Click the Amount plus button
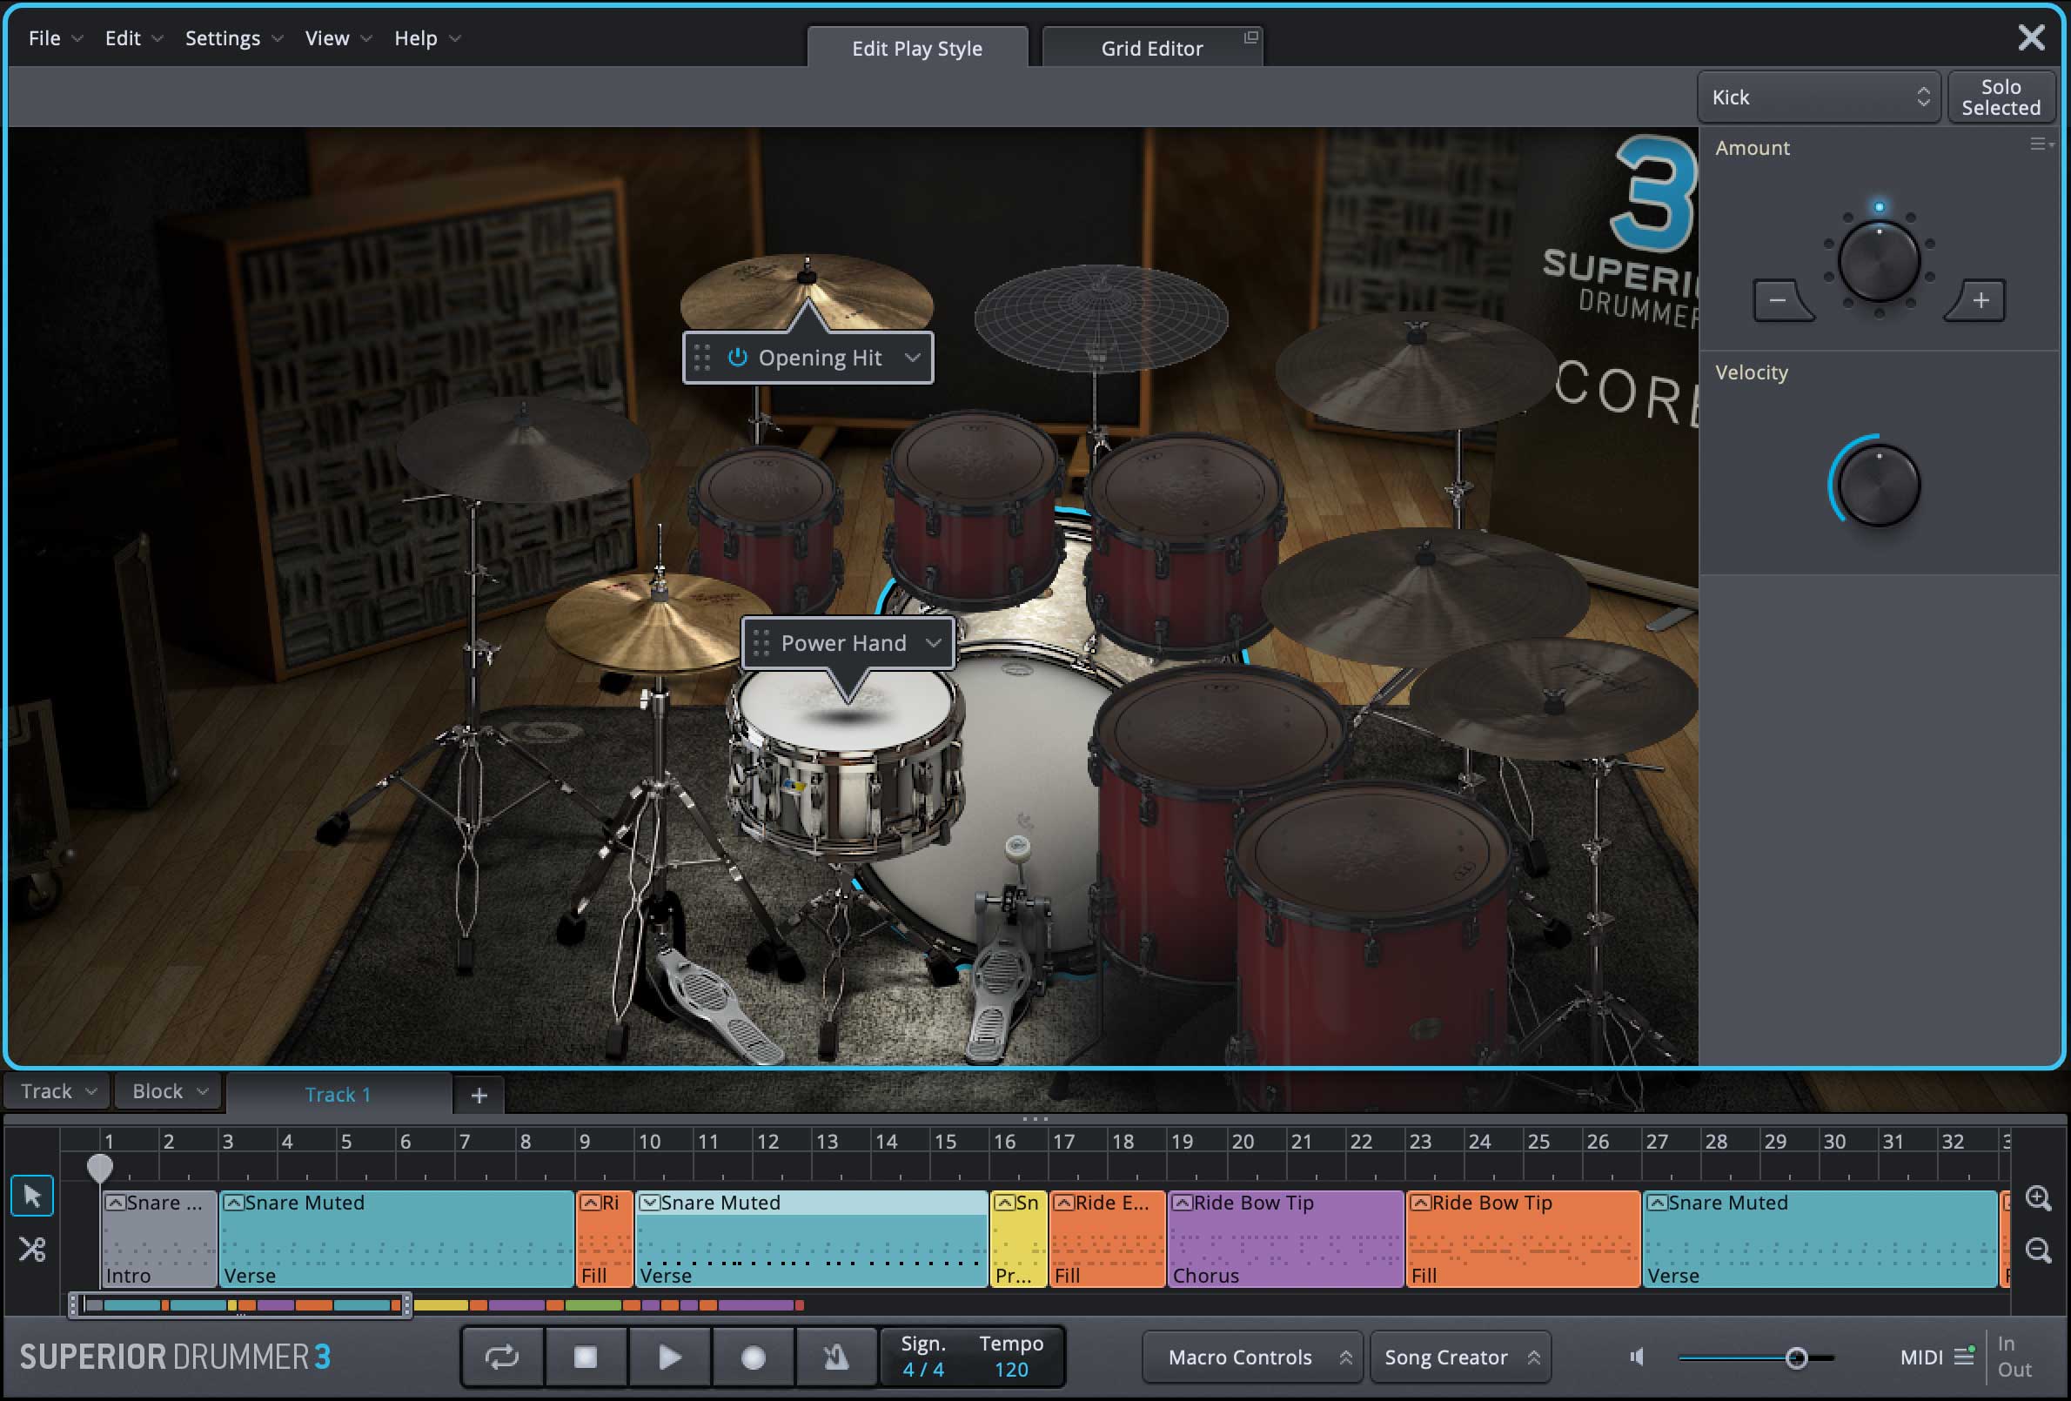 pyautogui.click(x=1980, y=300)
